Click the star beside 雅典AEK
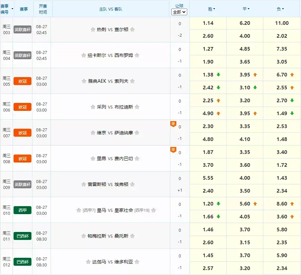This screenshot has width=301, height=275. [x=84, y=81]
